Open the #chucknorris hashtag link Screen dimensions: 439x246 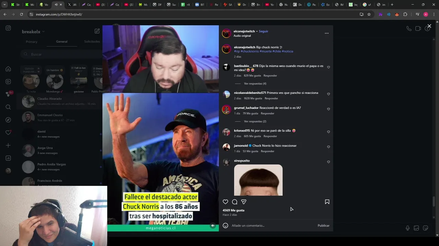pos(250,51)
